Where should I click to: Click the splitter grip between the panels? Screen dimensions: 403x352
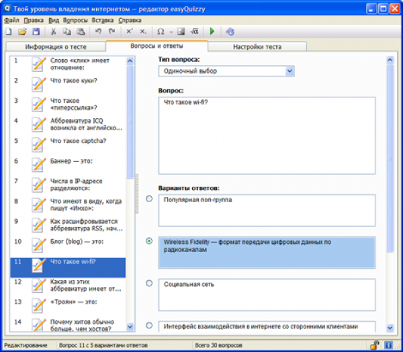pyautogui.click(x=137, y=194)
